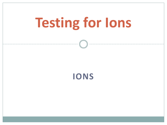The image size is (167, 125).
Task: Click the word "for" in the title
Action: pos(92,22)
